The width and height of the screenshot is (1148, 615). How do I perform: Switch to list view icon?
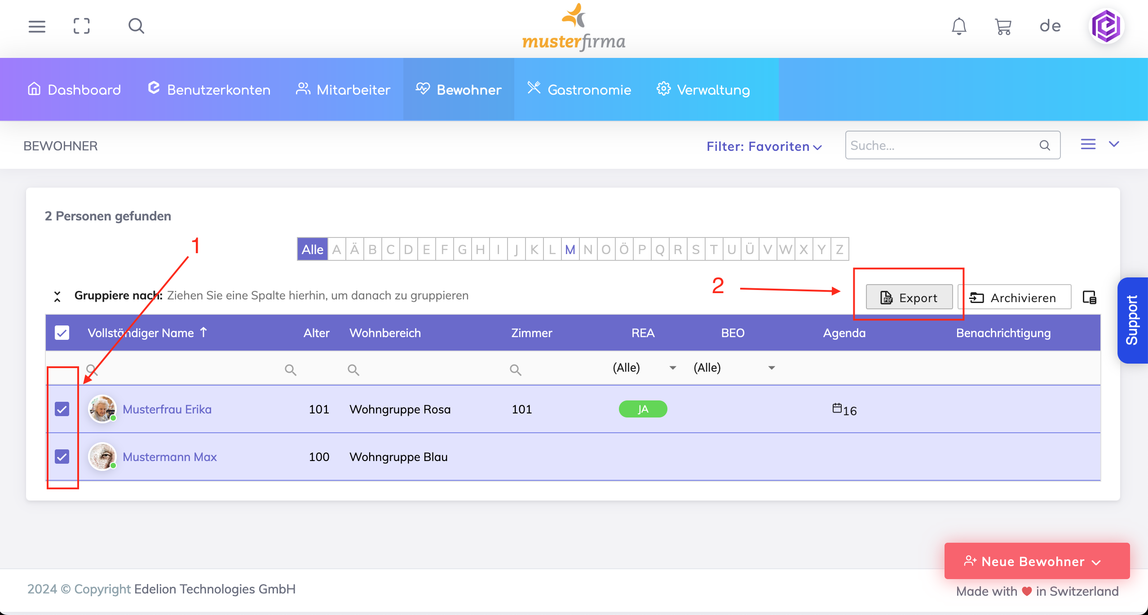click(1088, 145)
